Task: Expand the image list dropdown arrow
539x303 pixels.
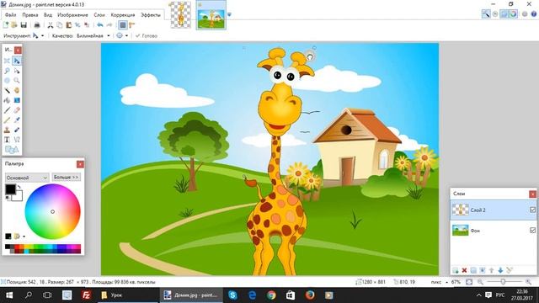Action: click(229, 15)
